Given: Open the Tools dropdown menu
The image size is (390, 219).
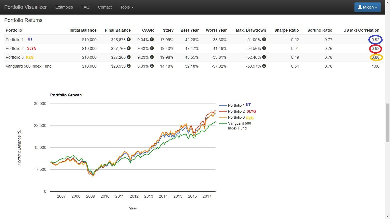Looking at the screenshot, I should 127,7.
